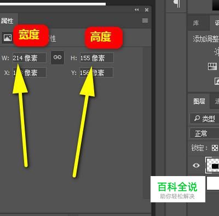The width and height of the screenshot is (219, 216).
Task: Open the Properties panel menu icon
Action: point(145,20)
